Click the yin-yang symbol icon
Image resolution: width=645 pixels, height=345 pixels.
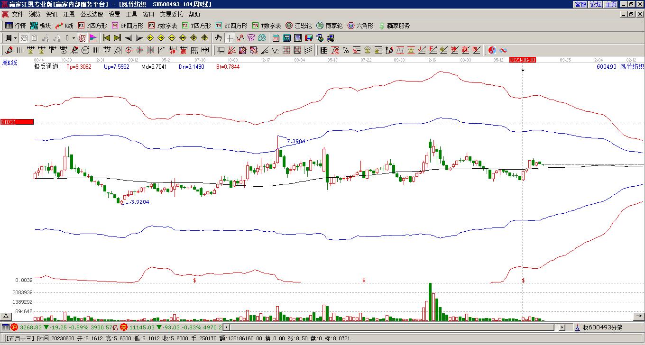[x=492, y=50]
